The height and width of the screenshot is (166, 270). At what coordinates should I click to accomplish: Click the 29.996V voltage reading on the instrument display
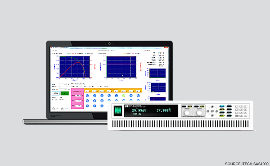coord(139,111)
